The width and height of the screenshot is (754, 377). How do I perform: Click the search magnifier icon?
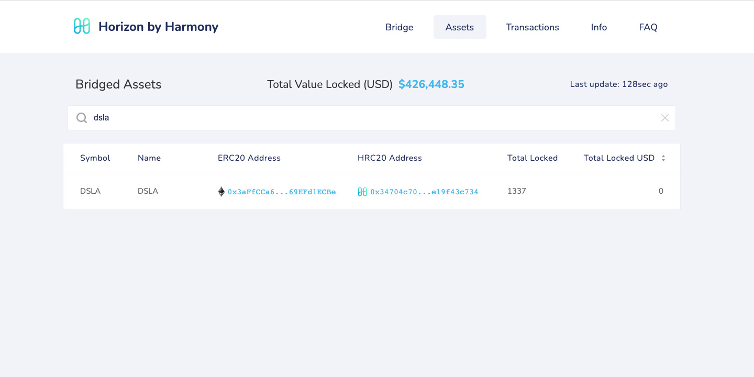tap(82, 118)
